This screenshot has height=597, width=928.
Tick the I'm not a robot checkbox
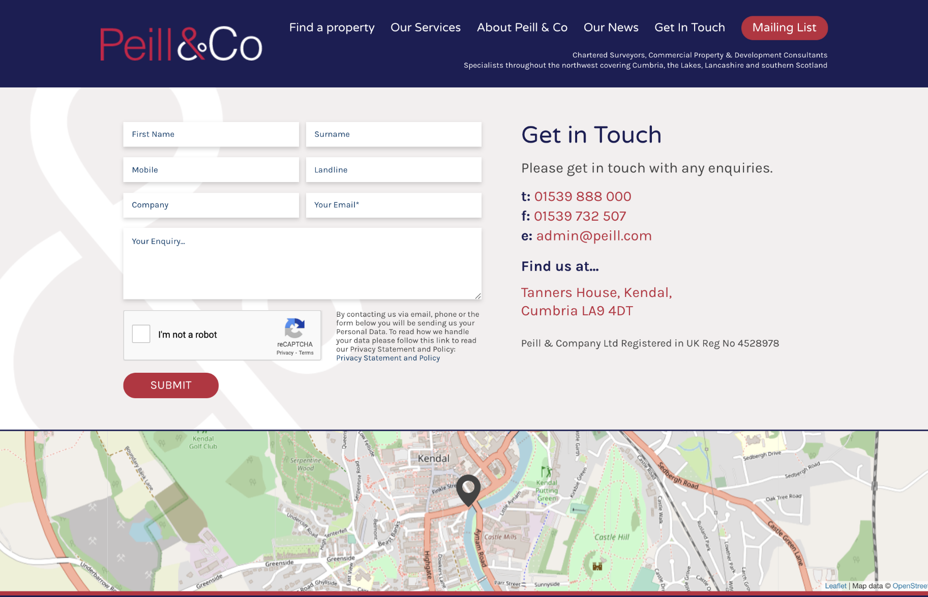(x=141, y=334)
